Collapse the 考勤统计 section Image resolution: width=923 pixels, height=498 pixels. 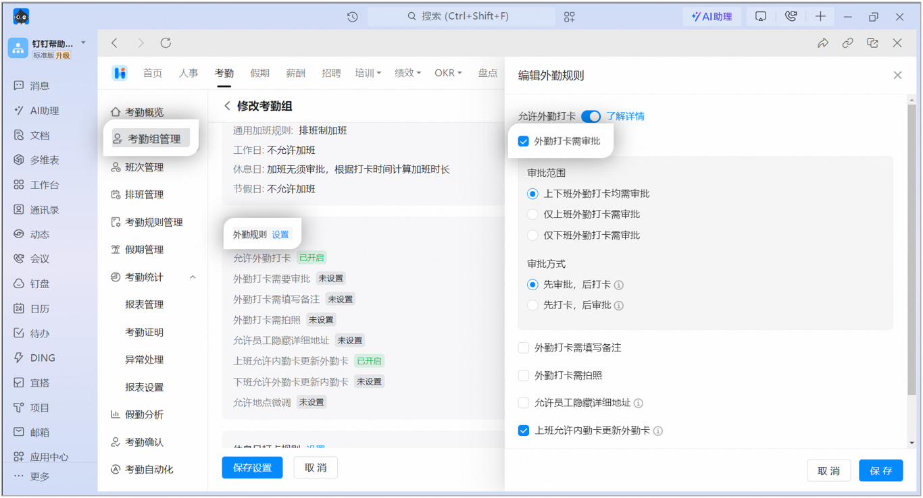pyautogui.click(x=193, y=277)
